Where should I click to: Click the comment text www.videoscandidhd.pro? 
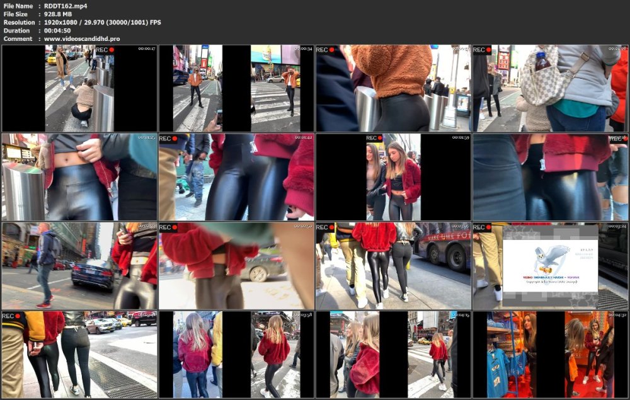82,39
